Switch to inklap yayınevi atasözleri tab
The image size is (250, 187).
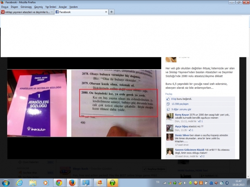tap(27, 12)
